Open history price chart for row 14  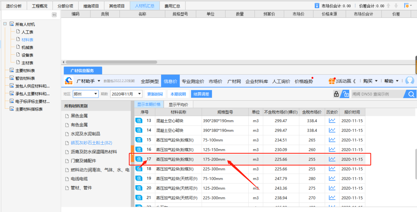coord(332,130)
